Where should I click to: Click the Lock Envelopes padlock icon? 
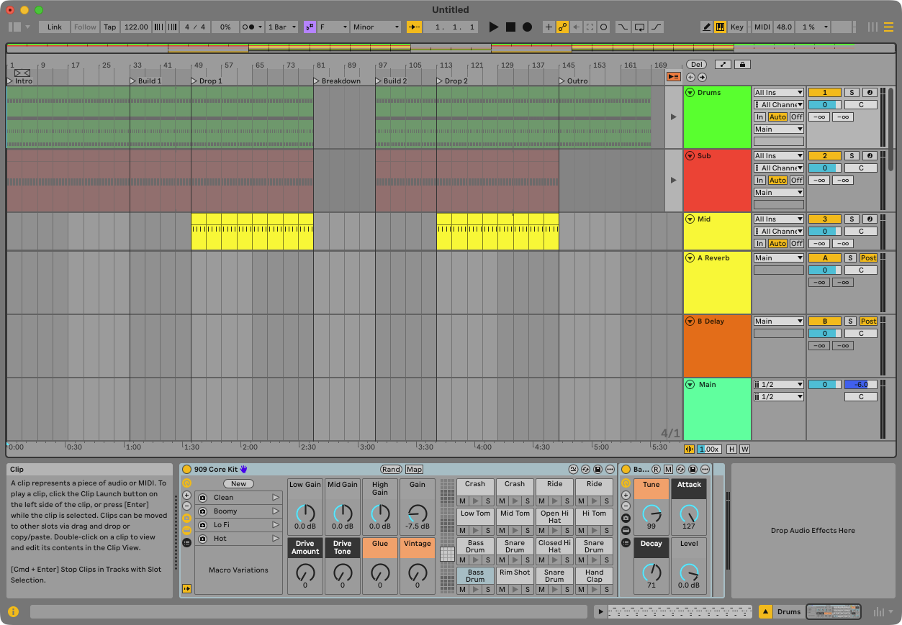pyautogui.click(x=742, y=64)
